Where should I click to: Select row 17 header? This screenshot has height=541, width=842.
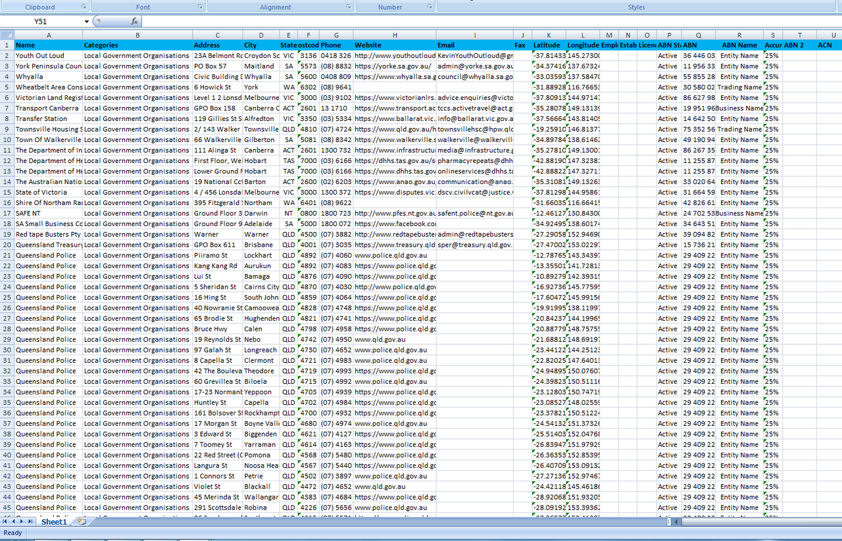[x=7, y=213]
